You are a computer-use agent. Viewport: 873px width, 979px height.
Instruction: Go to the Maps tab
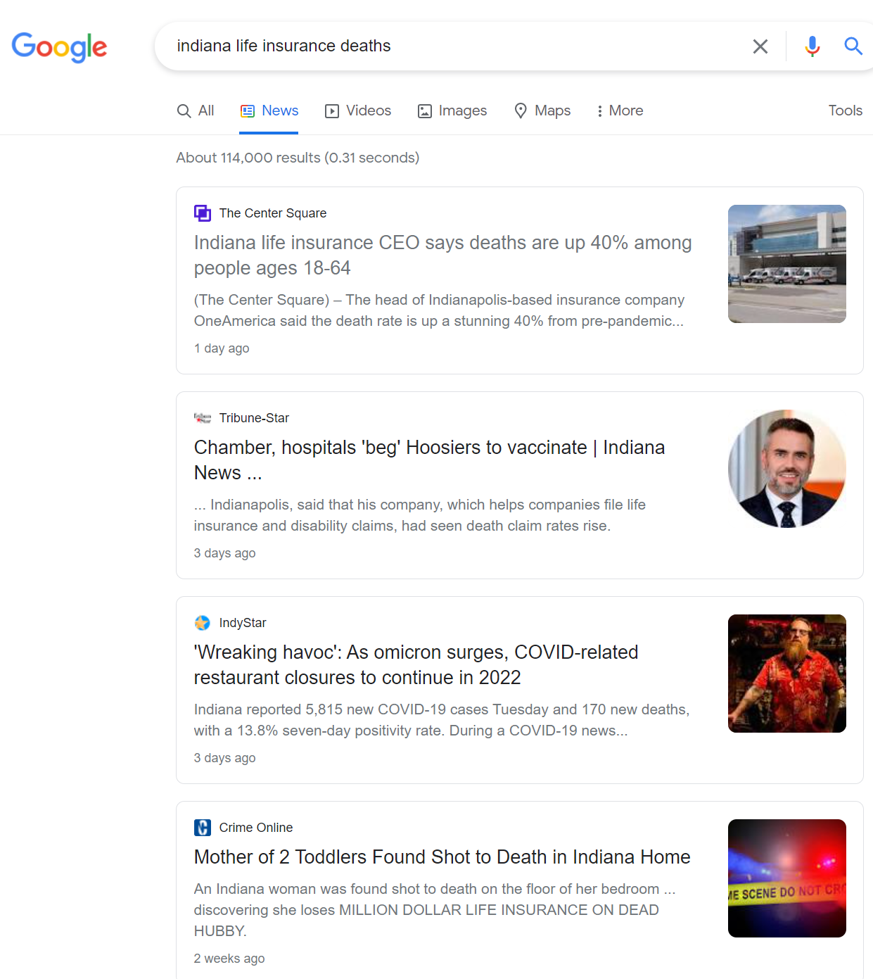pyautogui.click(x=542, y=110)
